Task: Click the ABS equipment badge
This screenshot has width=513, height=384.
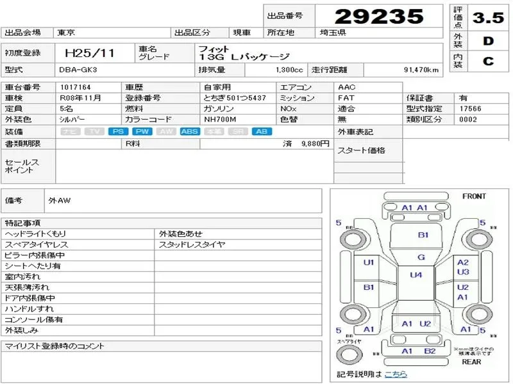Action: pyautogui.click(x=189, y=131)
